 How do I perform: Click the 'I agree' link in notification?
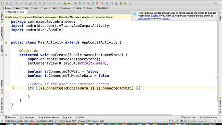[x=155, y=16]
